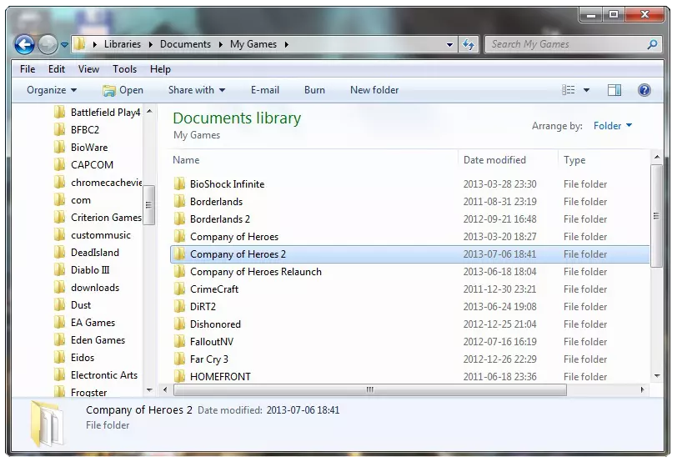677x462 pixels.
Task: Click the Forward navigation arrow button
Action: [48, 44]
